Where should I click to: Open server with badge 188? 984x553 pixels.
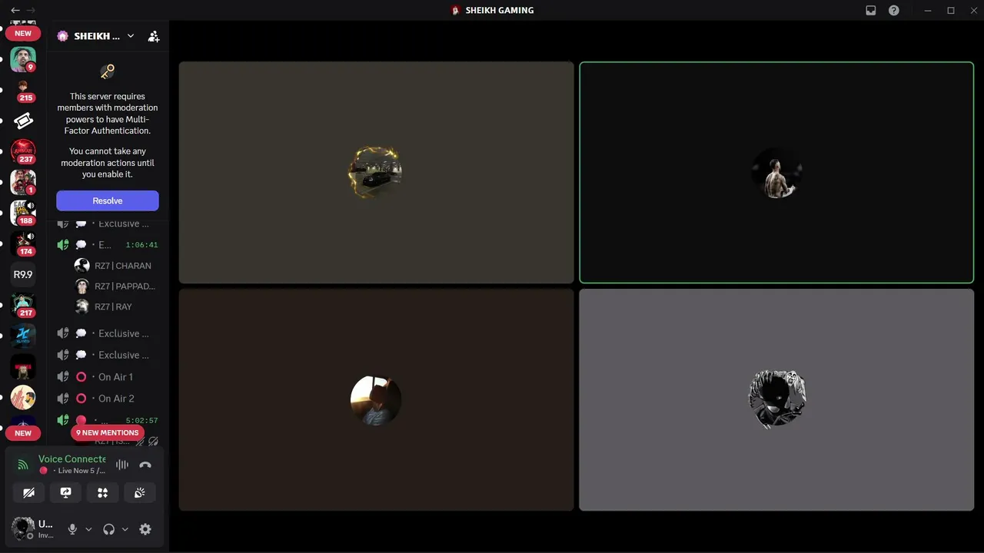pos(23,213)
